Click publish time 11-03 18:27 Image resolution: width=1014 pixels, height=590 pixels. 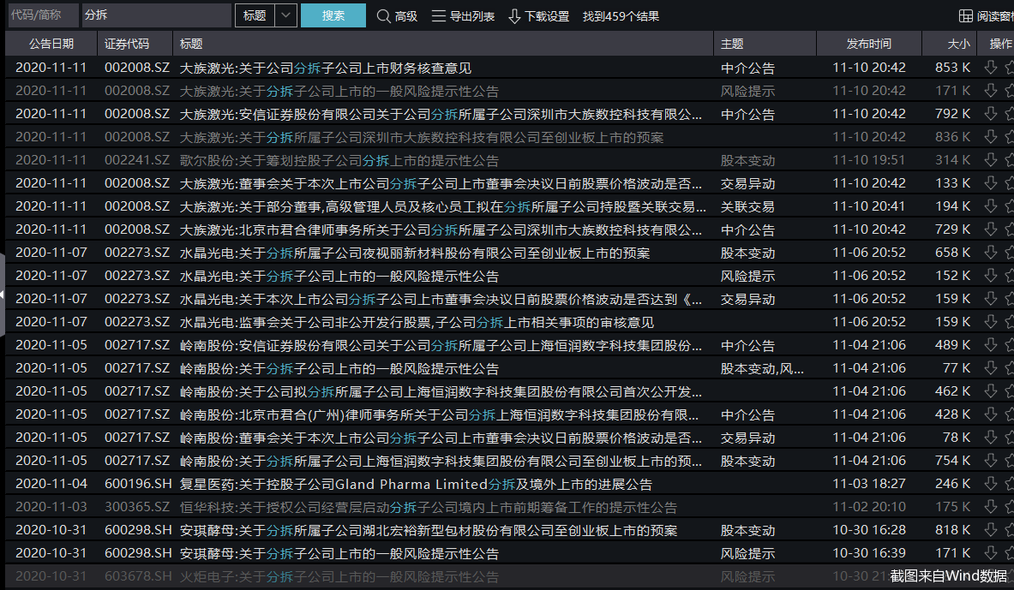click(868, 483)
